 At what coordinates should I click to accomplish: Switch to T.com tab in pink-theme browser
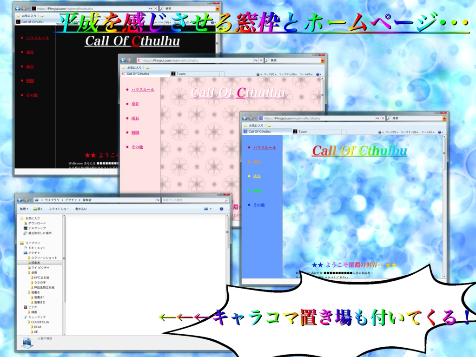pyautogui.click(x=195, y=74)
